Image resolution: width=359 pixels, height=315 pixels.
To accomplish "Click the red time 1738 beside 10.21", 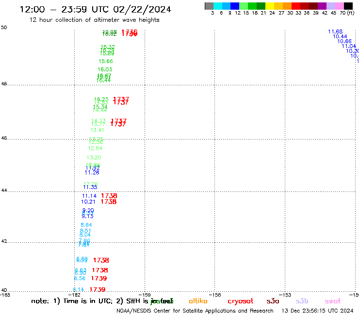I will (x=109, y=202).
